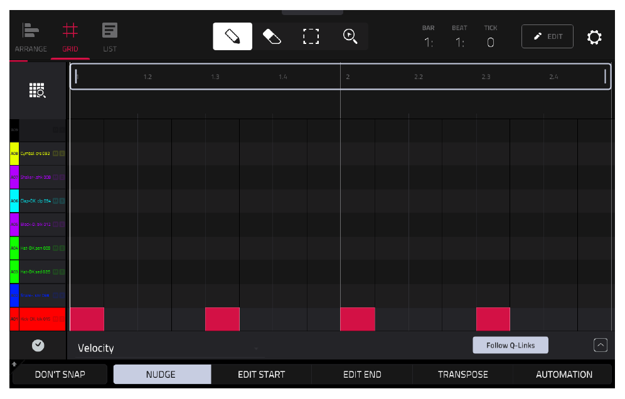Screen dimensions: 625x399
Task: Solo the Cymbal A08 pad
Action: click(61, 154)
